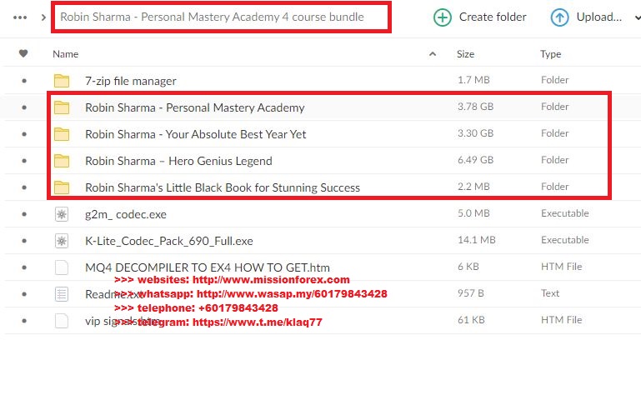The width and height of the screenshot is (641, 420).
Task: Click the green Create folder plus icon
Action: pyautogui.click(x=443, y=17)
